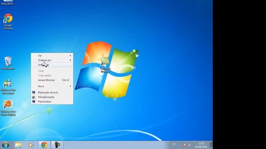Launch Windows Media Player from taskbar
Image resolution: width=266 pixels, height=149 pixels.
tap(31, 145)
